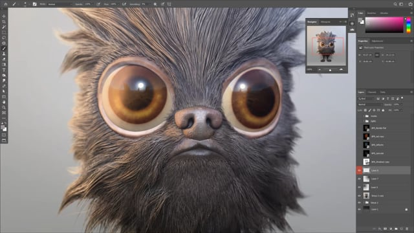The width and height of the screenshot is (414, 233).
Task: Select the Crop tool in toolbar
Action: tap(4, 21)
